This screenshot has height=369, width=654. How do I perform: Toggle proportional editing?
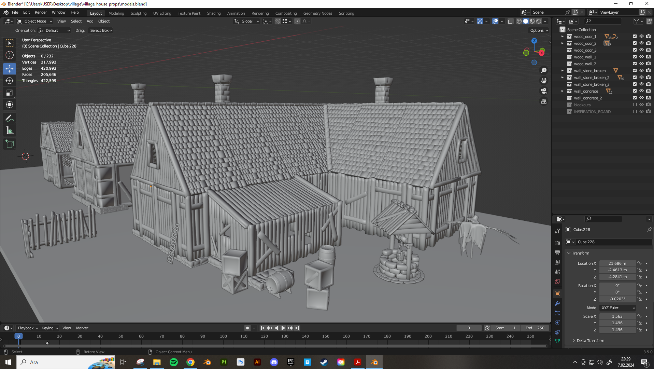tap(297, 21)
